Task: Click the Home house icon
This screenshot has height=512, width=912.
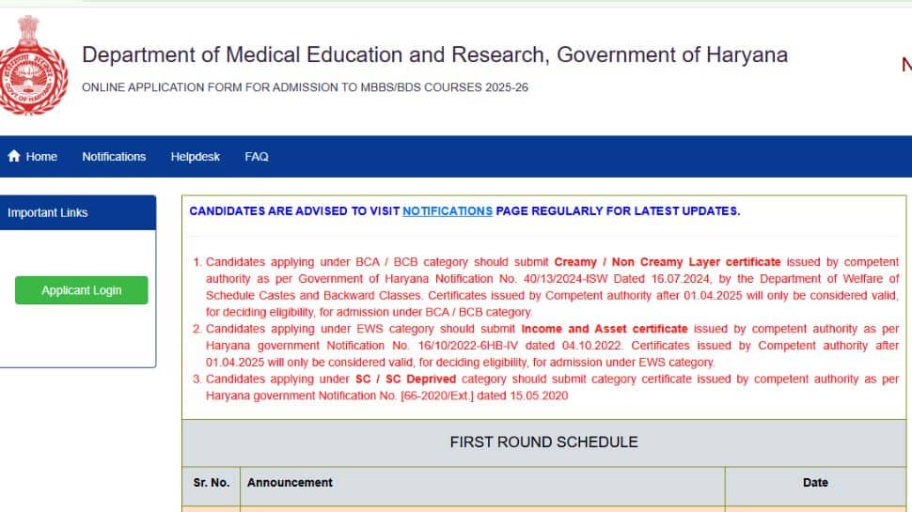Action: point(14,156)
